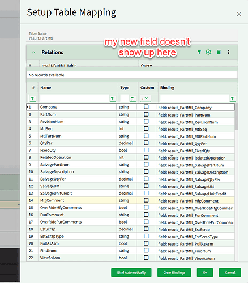Focus the Name filter text field
The width and height of the screenshot is (248, 283).
(x=75, y=98)
